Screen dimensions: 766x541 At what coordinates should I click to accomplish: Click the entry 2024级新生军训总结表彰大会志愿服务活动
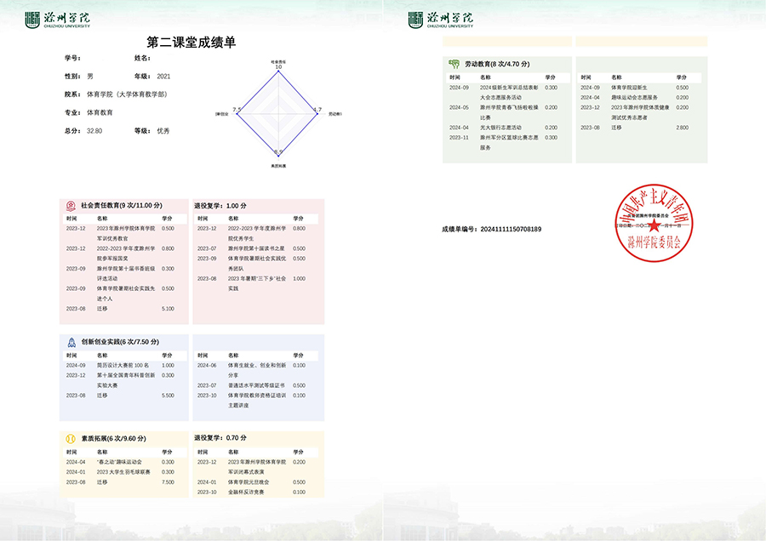tap(509, 93)
